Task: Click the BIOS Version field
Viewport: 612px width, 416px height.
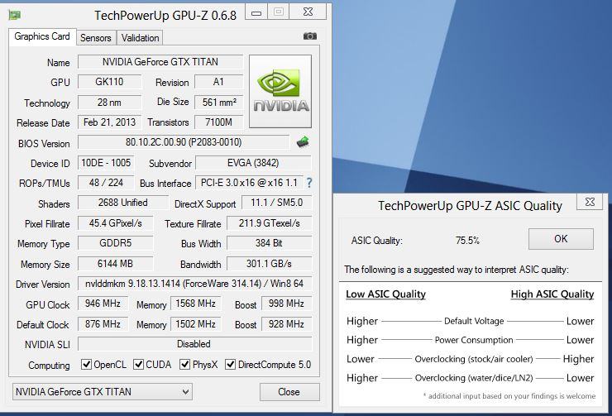Action: (x=184, y=142)
